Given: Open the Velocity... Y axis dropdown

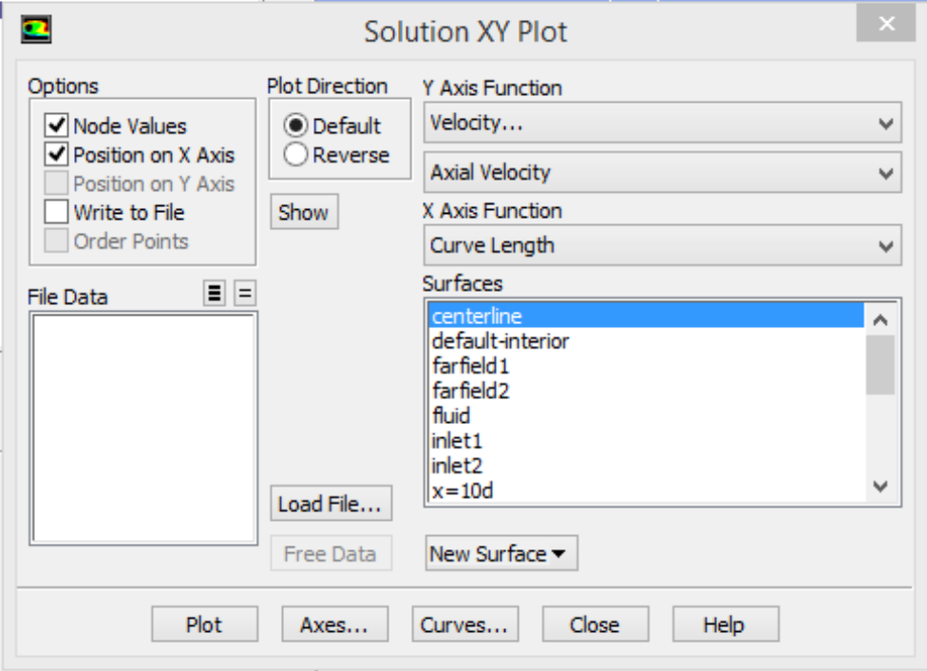Looking at the screenshot, I should (662, 123).
